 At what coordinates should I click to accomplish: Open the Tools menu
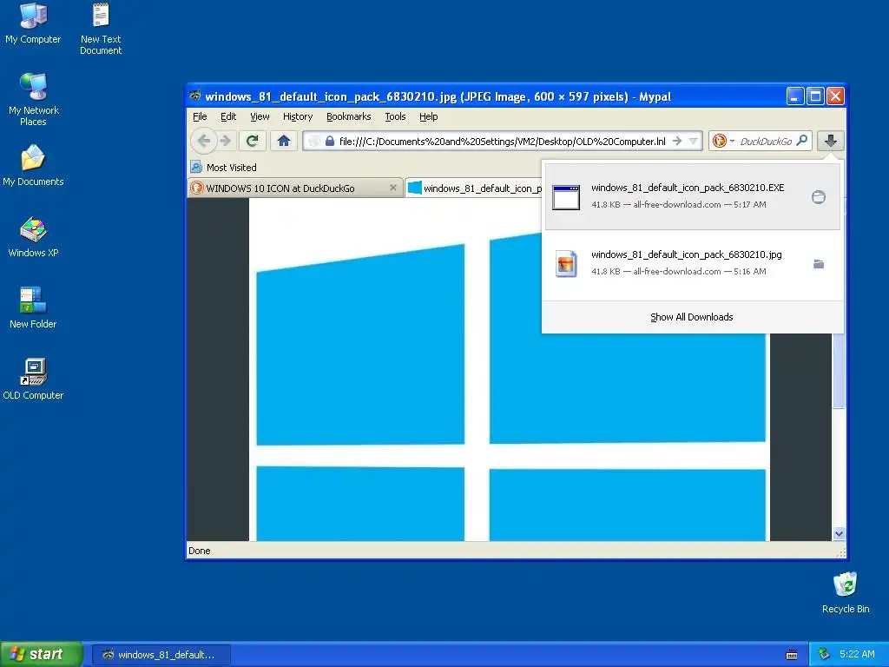[x=395, y=116]
